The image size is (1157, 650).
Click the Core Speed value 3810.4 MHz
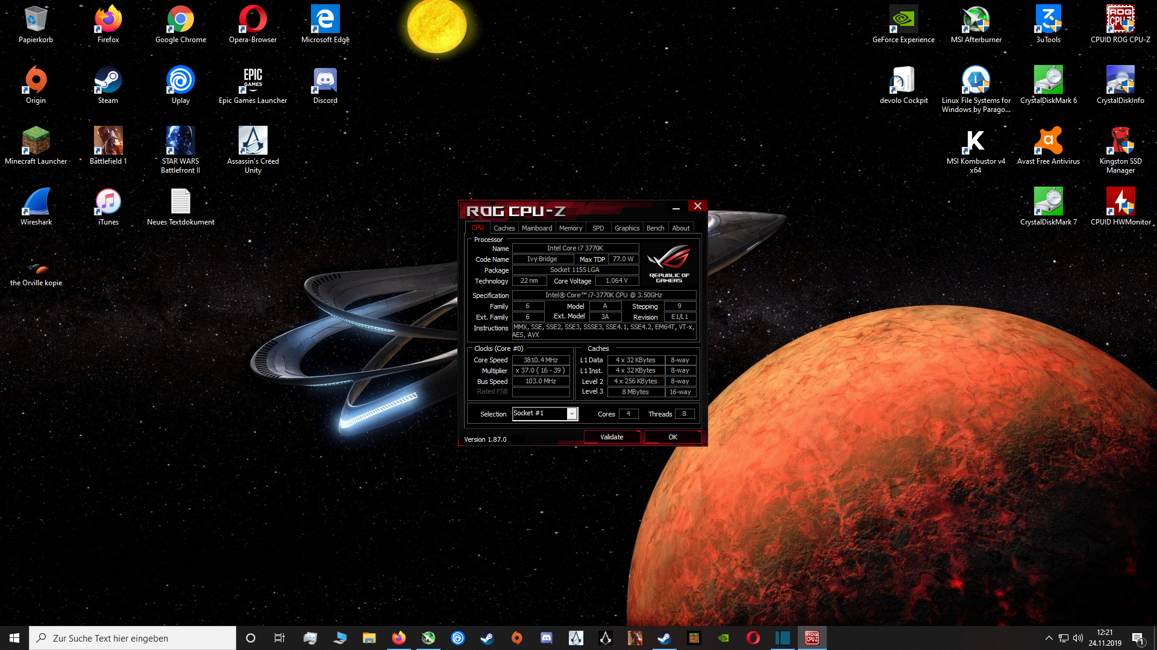[541, 360]
